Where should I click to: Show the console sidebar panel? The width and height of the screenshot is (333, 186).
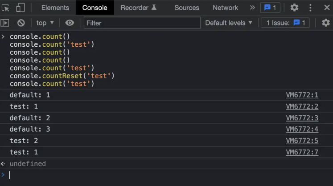click(x=5, y=23)
